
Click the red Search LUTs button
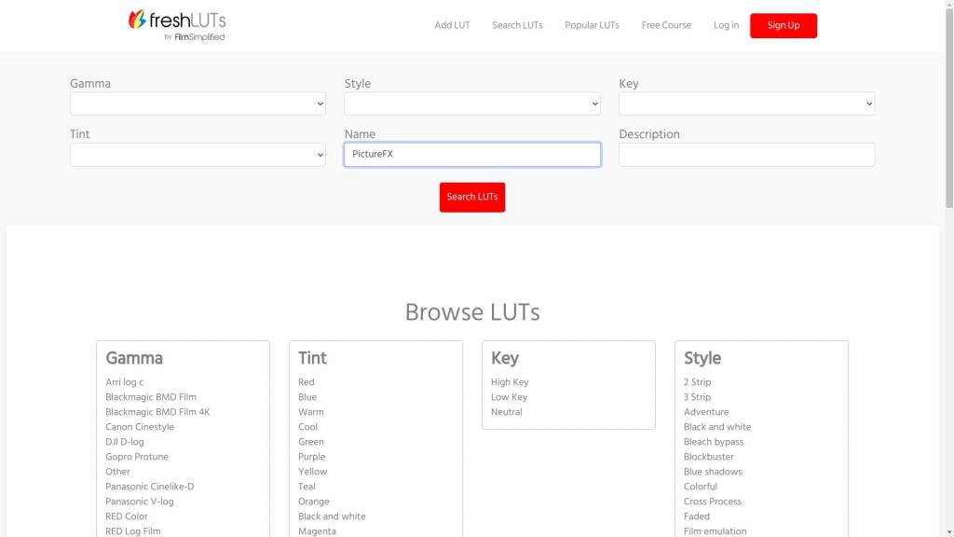click(x=472, y=198)
